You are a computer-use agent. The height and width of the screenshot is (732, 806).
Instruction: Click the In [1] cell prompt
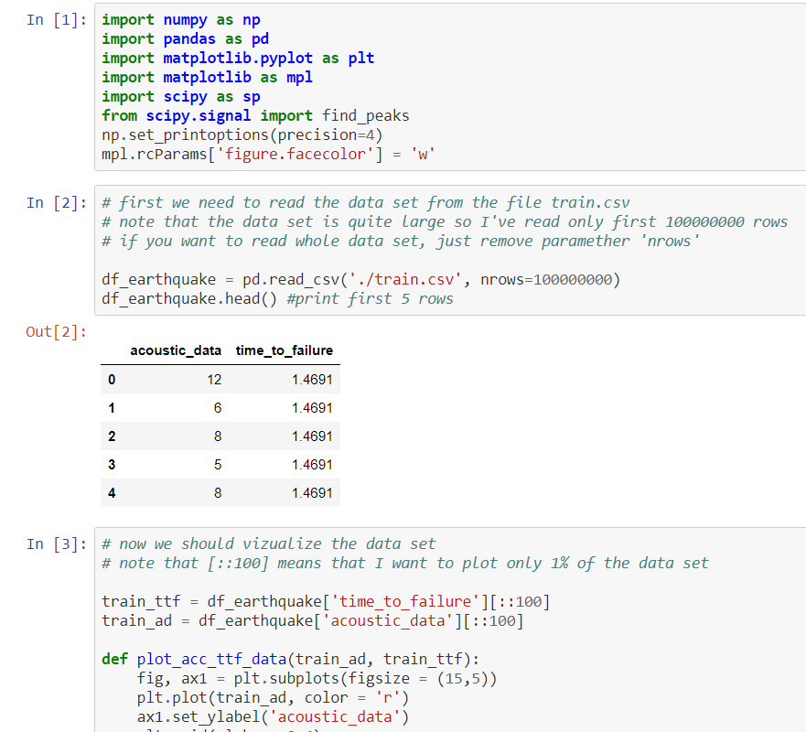click(x=58, y=20)
